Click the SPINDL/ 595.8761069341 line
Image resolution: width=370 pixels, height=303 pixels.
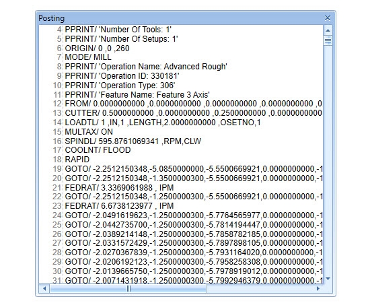133,141
